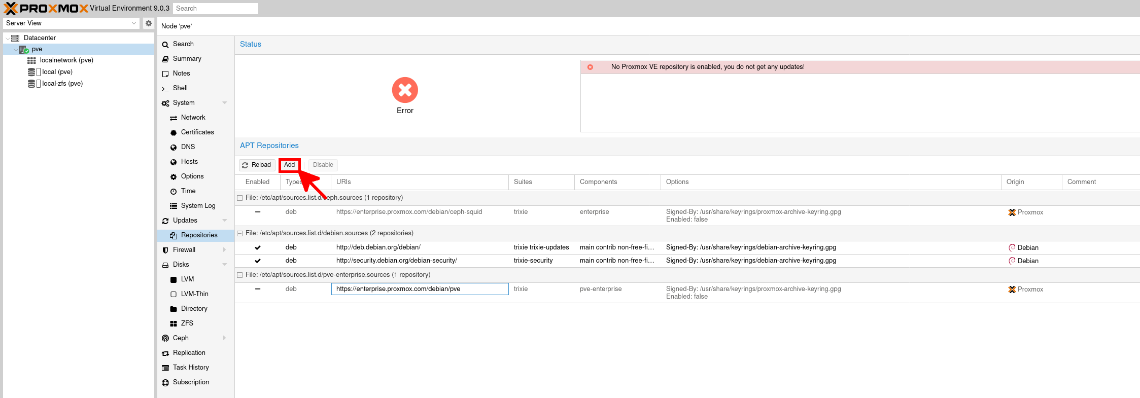This screenshot has width=1140, height=398.
Task: Focus the top Search input field
Action: click(216, 9)
